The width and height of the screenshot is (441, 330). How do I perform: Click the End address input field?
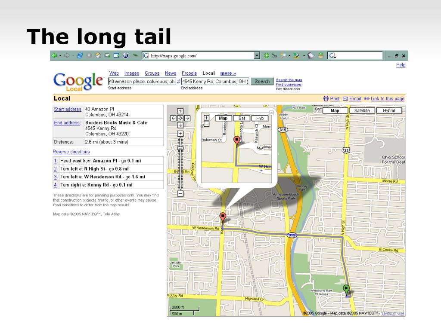click(x=215, y=81)
